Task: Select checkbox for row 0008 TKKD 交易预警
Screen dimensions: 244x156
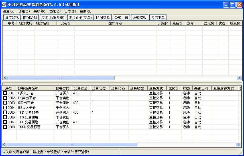Action: tap(5, 127)
